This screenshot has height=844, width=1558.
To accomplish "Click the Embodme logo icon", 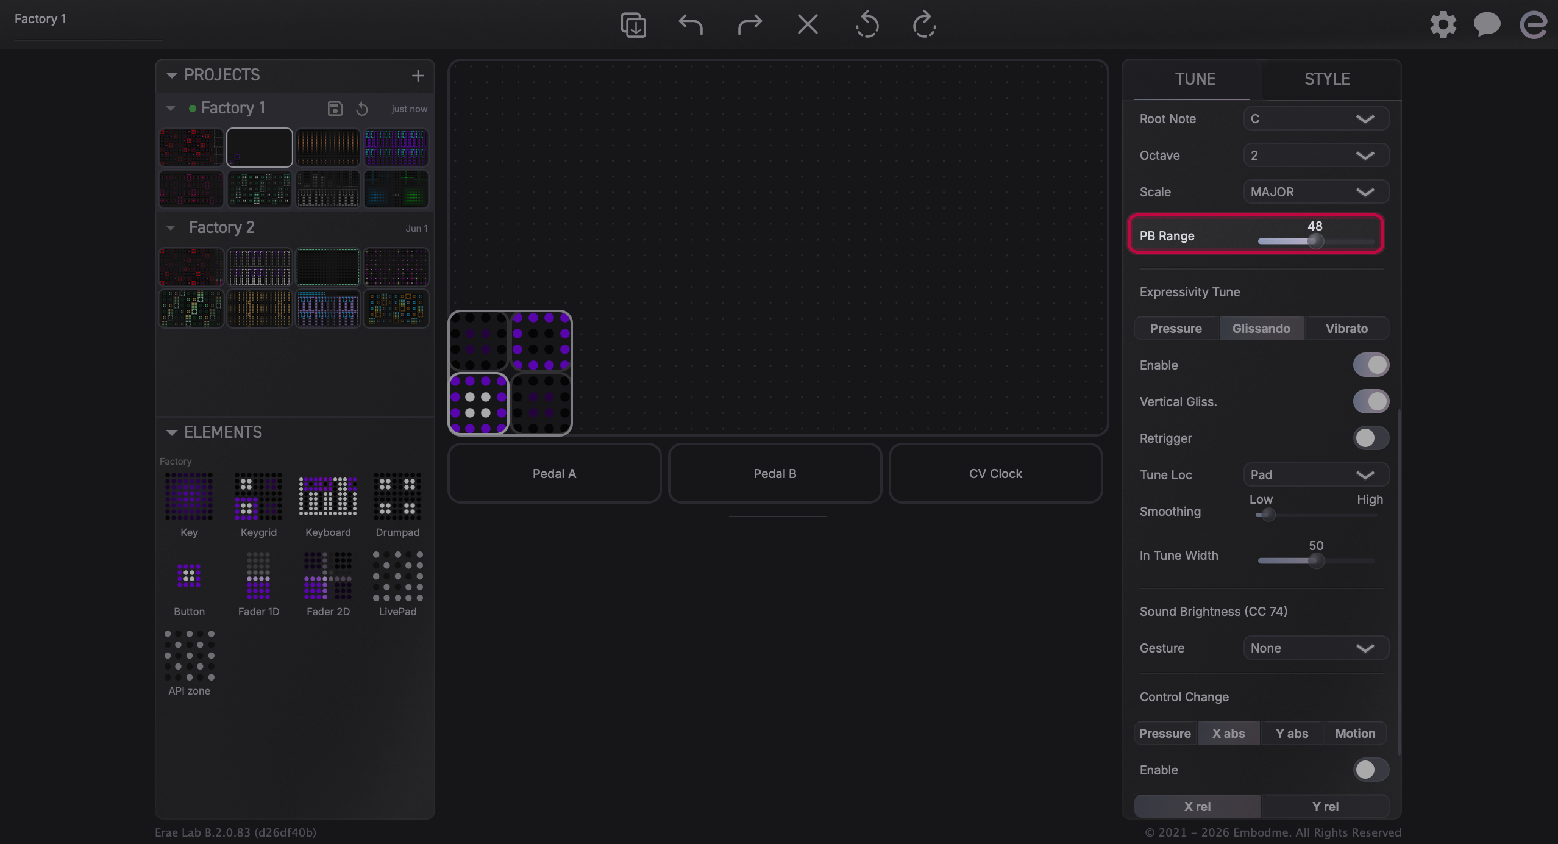I will pos(1533,25).
